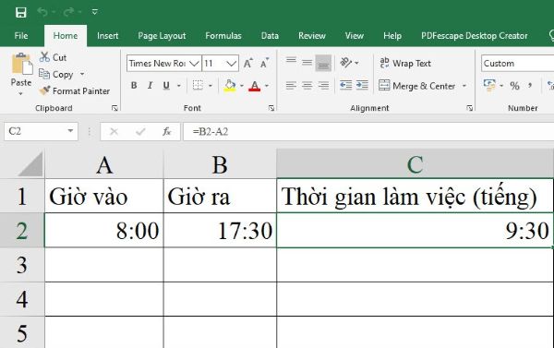Click Middle Align icon
The width and height of the screenshot is (554, 348).
pyautogui.click(x=307, y=63)
